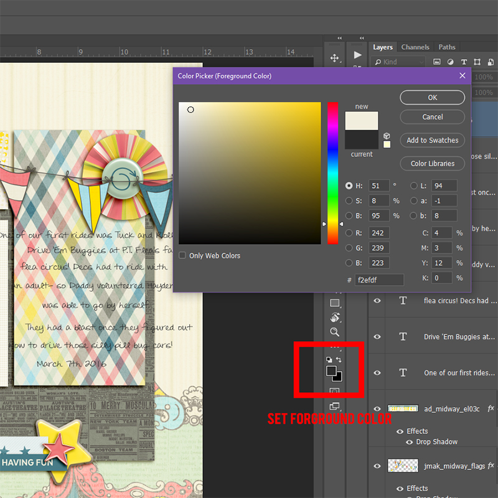Toggle visibility of ad_midway_el03c layer
The image size is (498, 498).
click(x=377, y=409)
